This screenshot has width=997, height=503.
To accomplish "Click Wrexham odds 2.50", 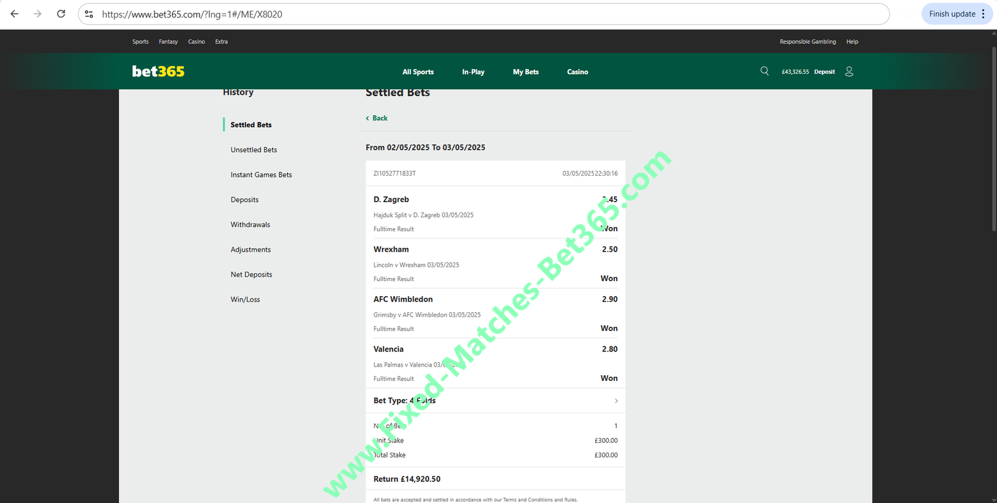I will 610,249.
